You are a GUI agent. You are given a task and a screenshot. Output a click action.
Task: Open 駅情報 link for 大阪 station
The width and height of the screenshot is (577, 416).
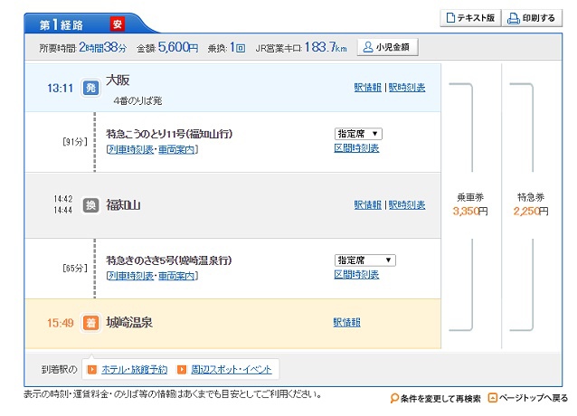pyautogui.click(x=367, y=88)
